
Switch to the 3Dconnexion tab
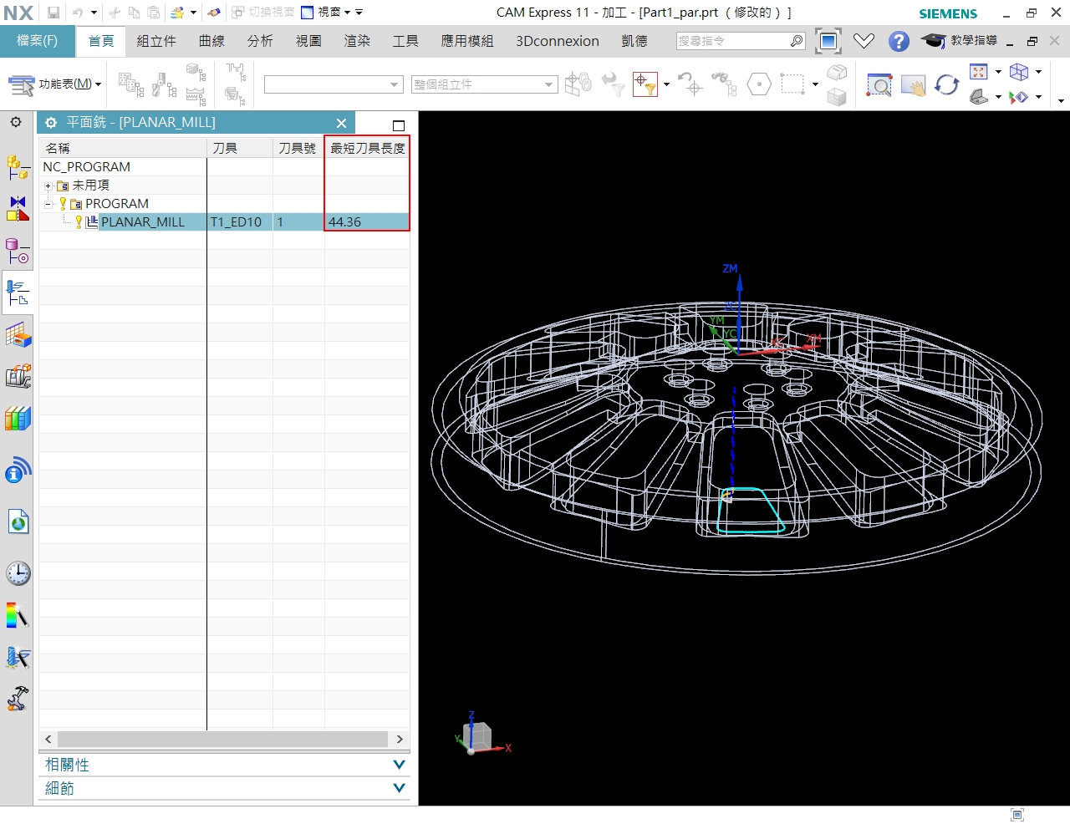pos(558,41)
